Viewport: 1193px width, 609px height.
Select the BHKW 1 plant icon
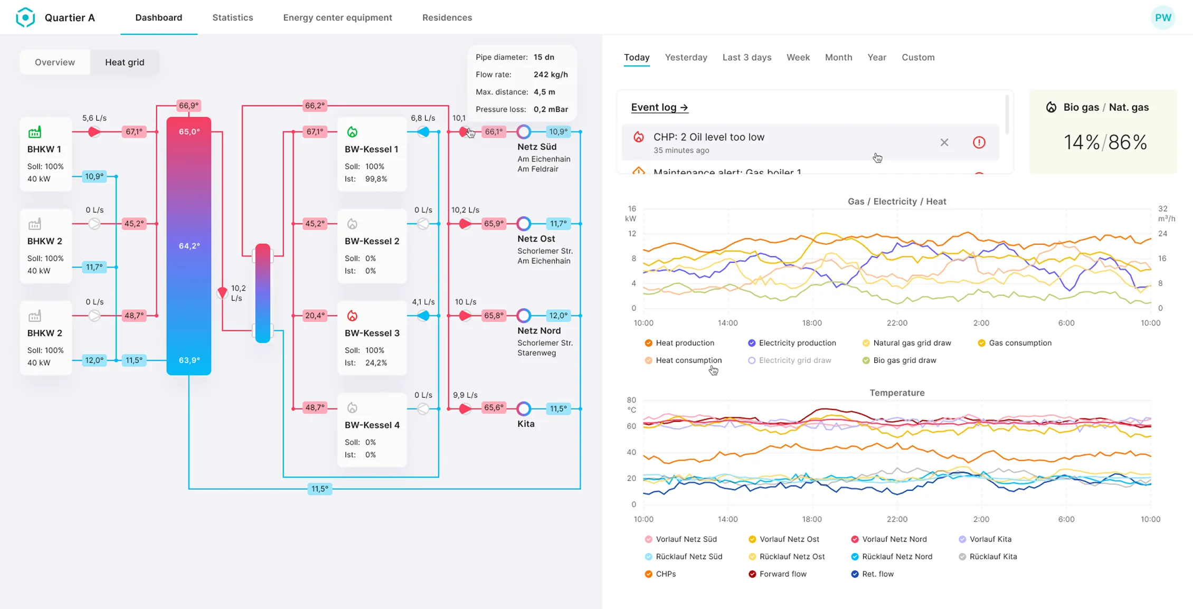(36, 132)
